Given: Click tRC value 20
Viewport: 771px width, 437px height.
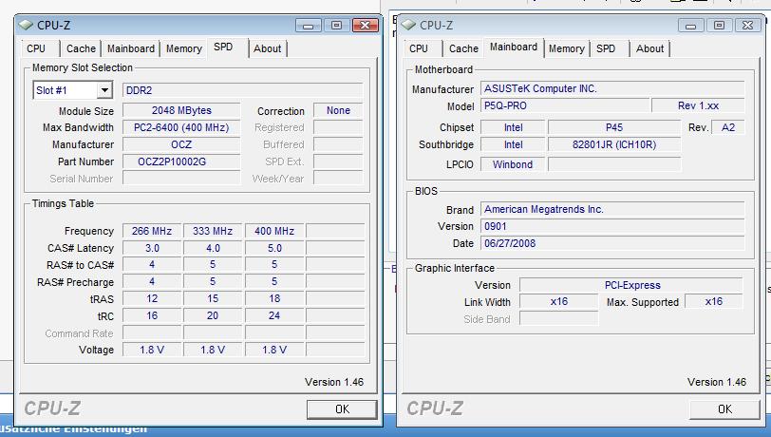Looking at the screenshot, I should click(213, 316).
